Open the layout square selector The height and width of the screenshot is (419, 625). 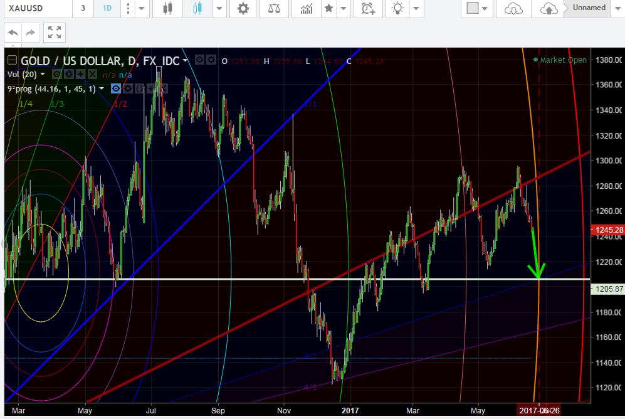point(473,9)
